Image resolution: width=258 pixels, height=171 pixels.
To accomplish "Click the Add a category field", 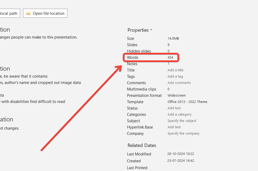I will 179,115.
